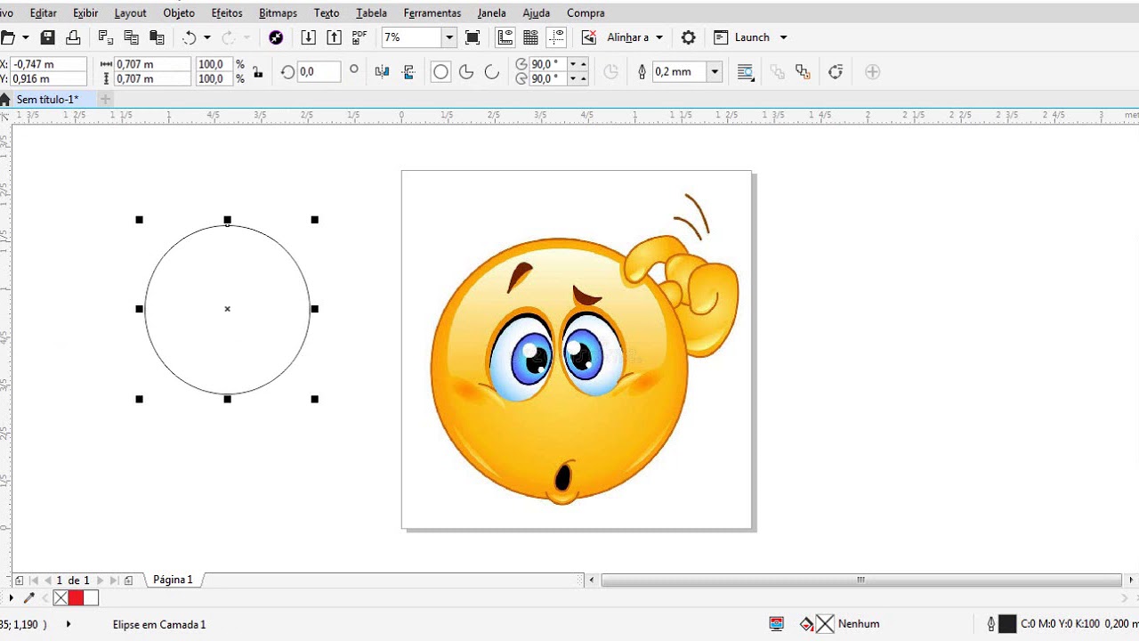1139x641 pixels.
Task: Select the red swatch in document palette
Action: pyautogui.click(x=76, y=598)
